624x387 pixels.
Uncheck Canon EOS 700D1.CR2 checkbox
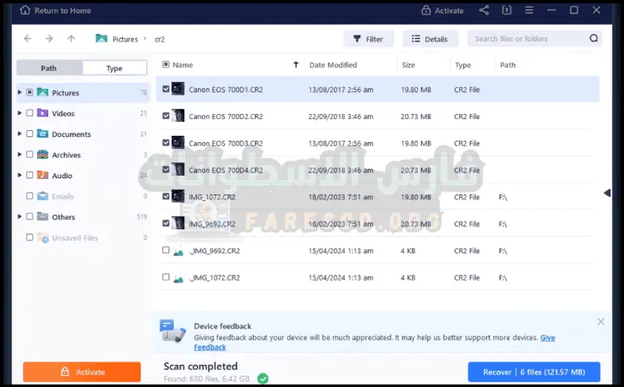(166, 89)
